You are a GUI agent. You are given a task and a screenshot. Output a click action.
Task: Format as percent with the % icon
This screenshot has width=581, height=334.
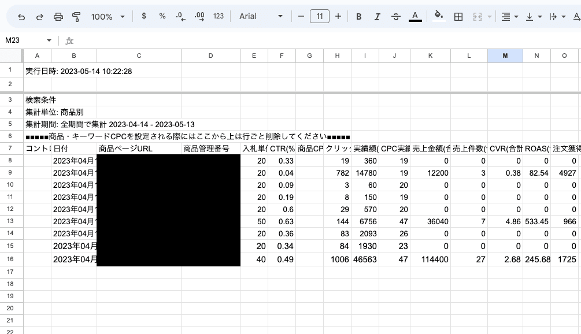162,16
